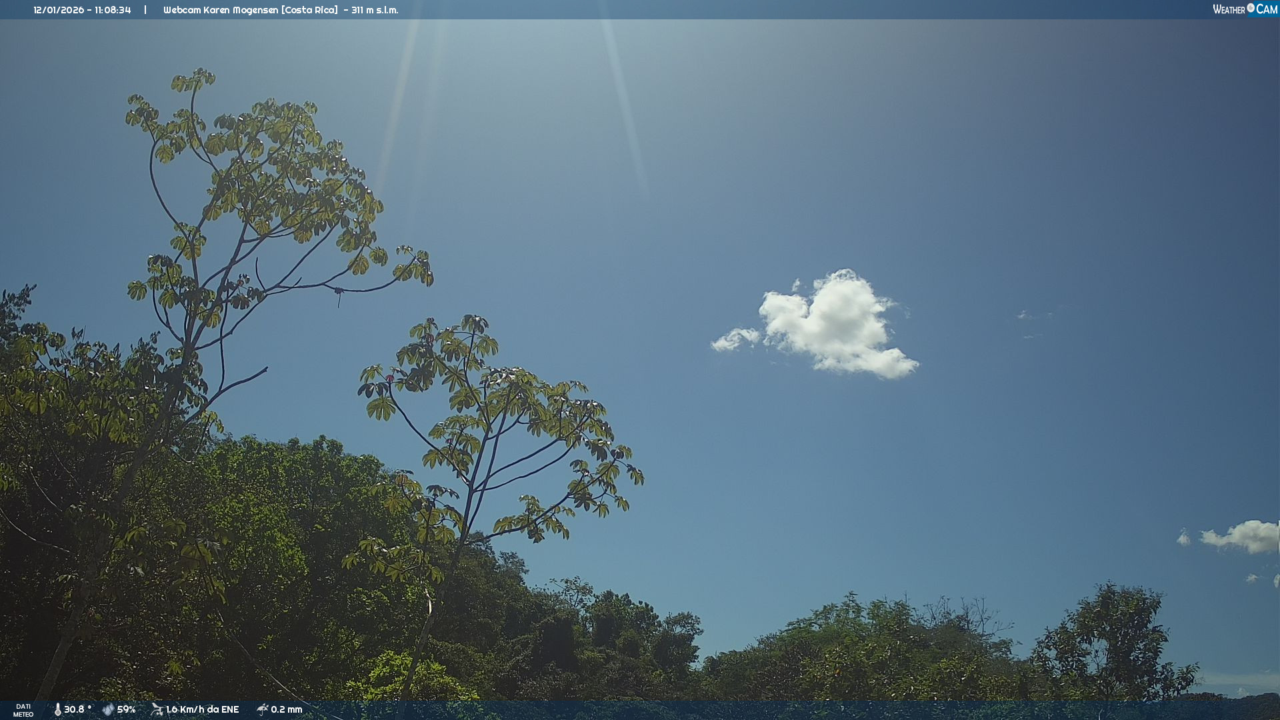Image resolution: width=1280 pixels, height=720 pixels.
Task: Click the 59% humidity value
Action: coord(127,710)
